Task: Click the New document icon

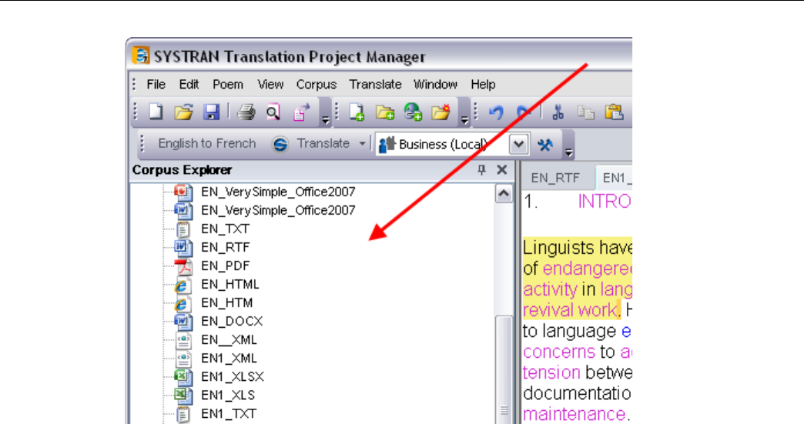Action: (156, 112)
